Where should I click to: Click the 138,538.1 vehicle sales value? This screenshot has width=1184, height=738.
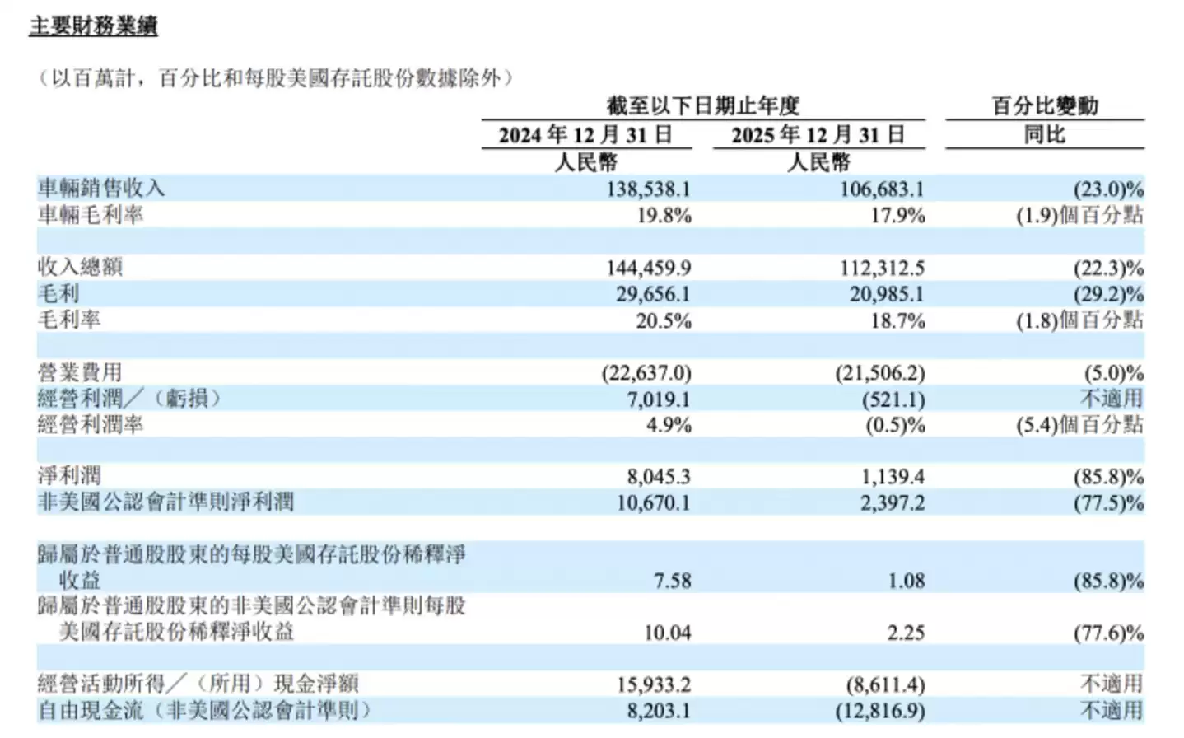tap(648, 189)
